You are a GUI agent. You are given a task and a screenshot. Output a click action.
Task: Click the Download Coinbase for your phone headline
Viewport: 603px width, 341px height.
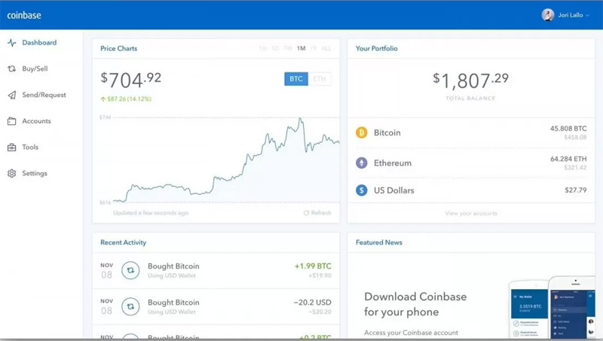point(415,304)
